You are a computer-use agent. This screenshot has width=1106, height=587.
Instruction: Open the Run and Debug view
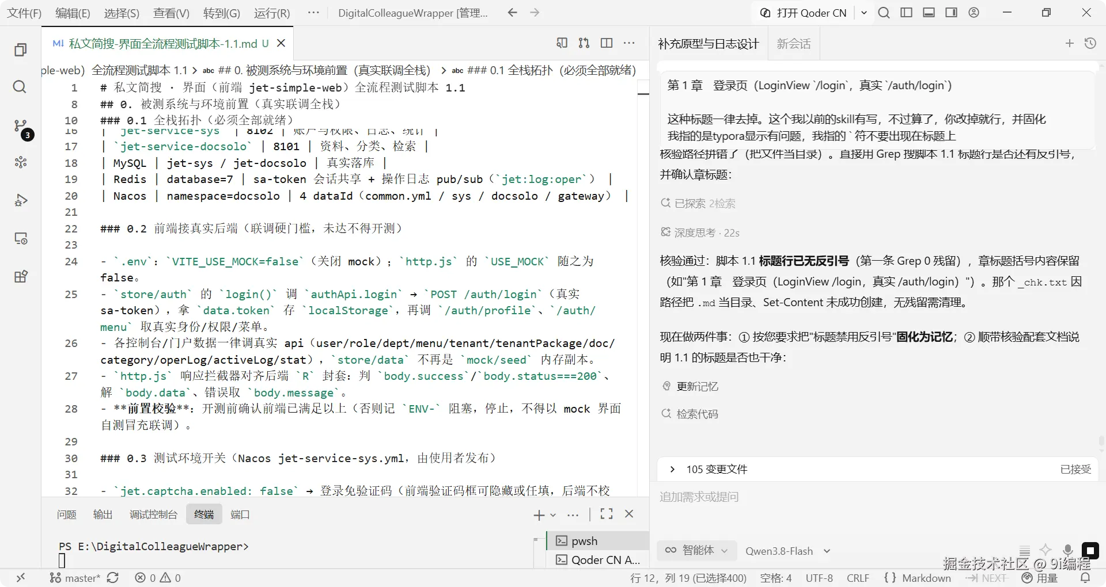[x=20, y=200]
